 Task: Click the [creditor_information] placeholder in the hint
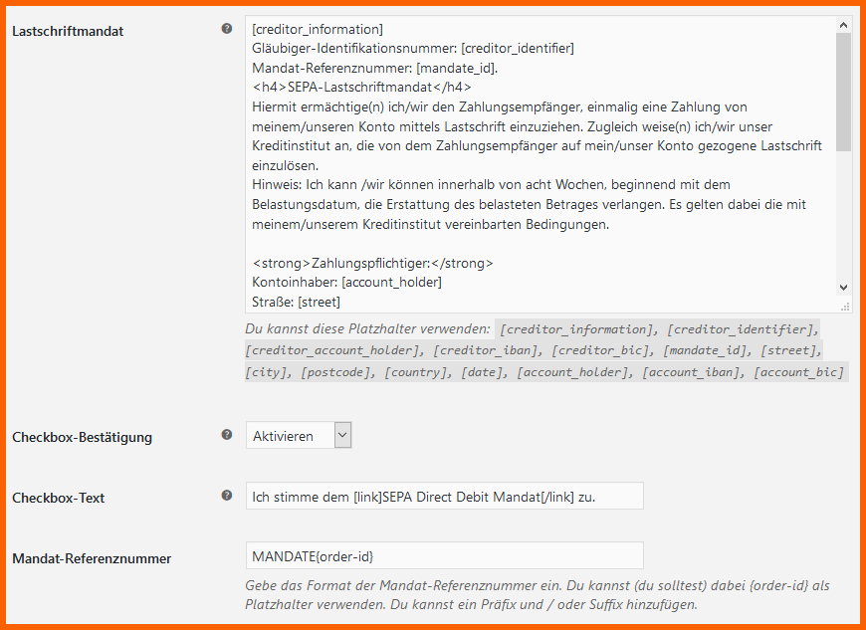pyautogui.click(x=576, y=329)
